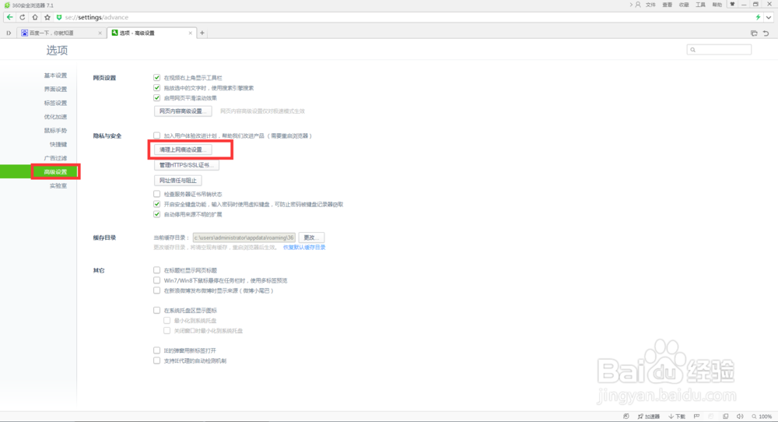Image resolution: width=778 pixels, height=422 pixels.
Task: Click the cache directory path field
Action: 244,237
